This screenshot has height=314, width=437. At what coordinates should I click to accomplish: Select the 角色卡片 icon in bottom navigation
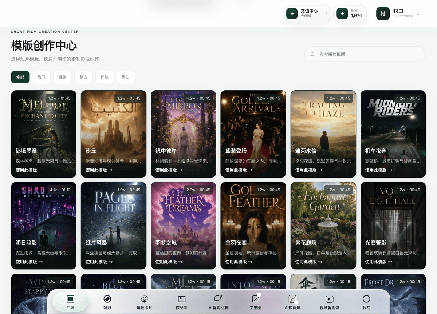pos(145,299)
